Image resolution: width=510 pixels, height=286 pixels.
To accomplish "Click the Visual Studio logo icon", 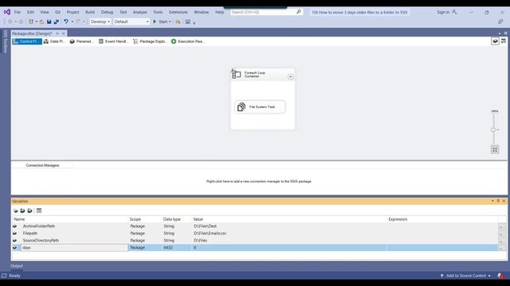I will (7, 12).
